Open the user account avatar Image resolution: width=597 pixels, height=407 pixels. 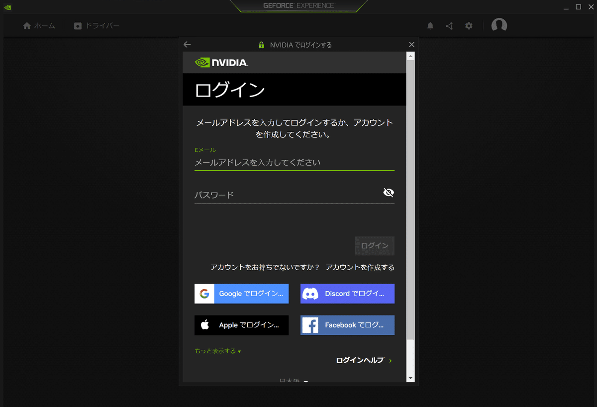pos(499,25)
